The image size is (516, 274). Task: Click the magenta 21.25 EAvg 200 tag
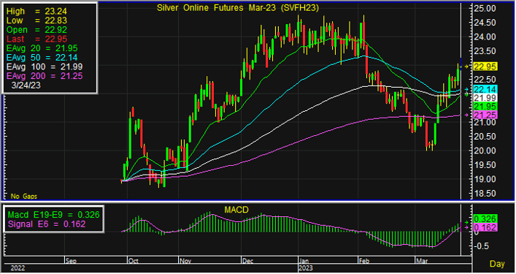point(485,115)
